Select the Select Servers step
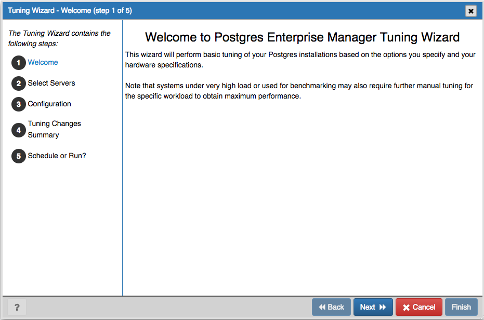The image size is (484, 320). (x=51, y=83)
